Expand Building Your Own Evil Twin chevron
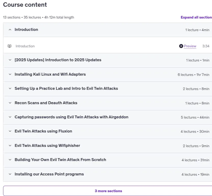The image size is (212, 196). click(x=10, y=159)
